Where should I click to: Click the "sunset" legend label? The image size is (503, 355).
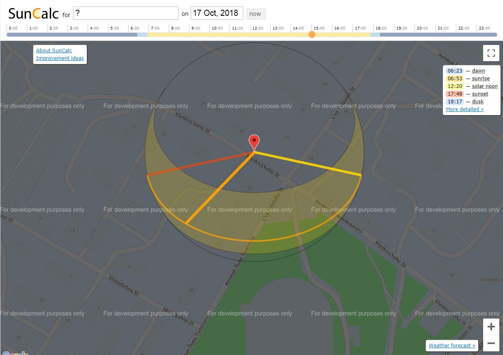[x=480, y=94]
